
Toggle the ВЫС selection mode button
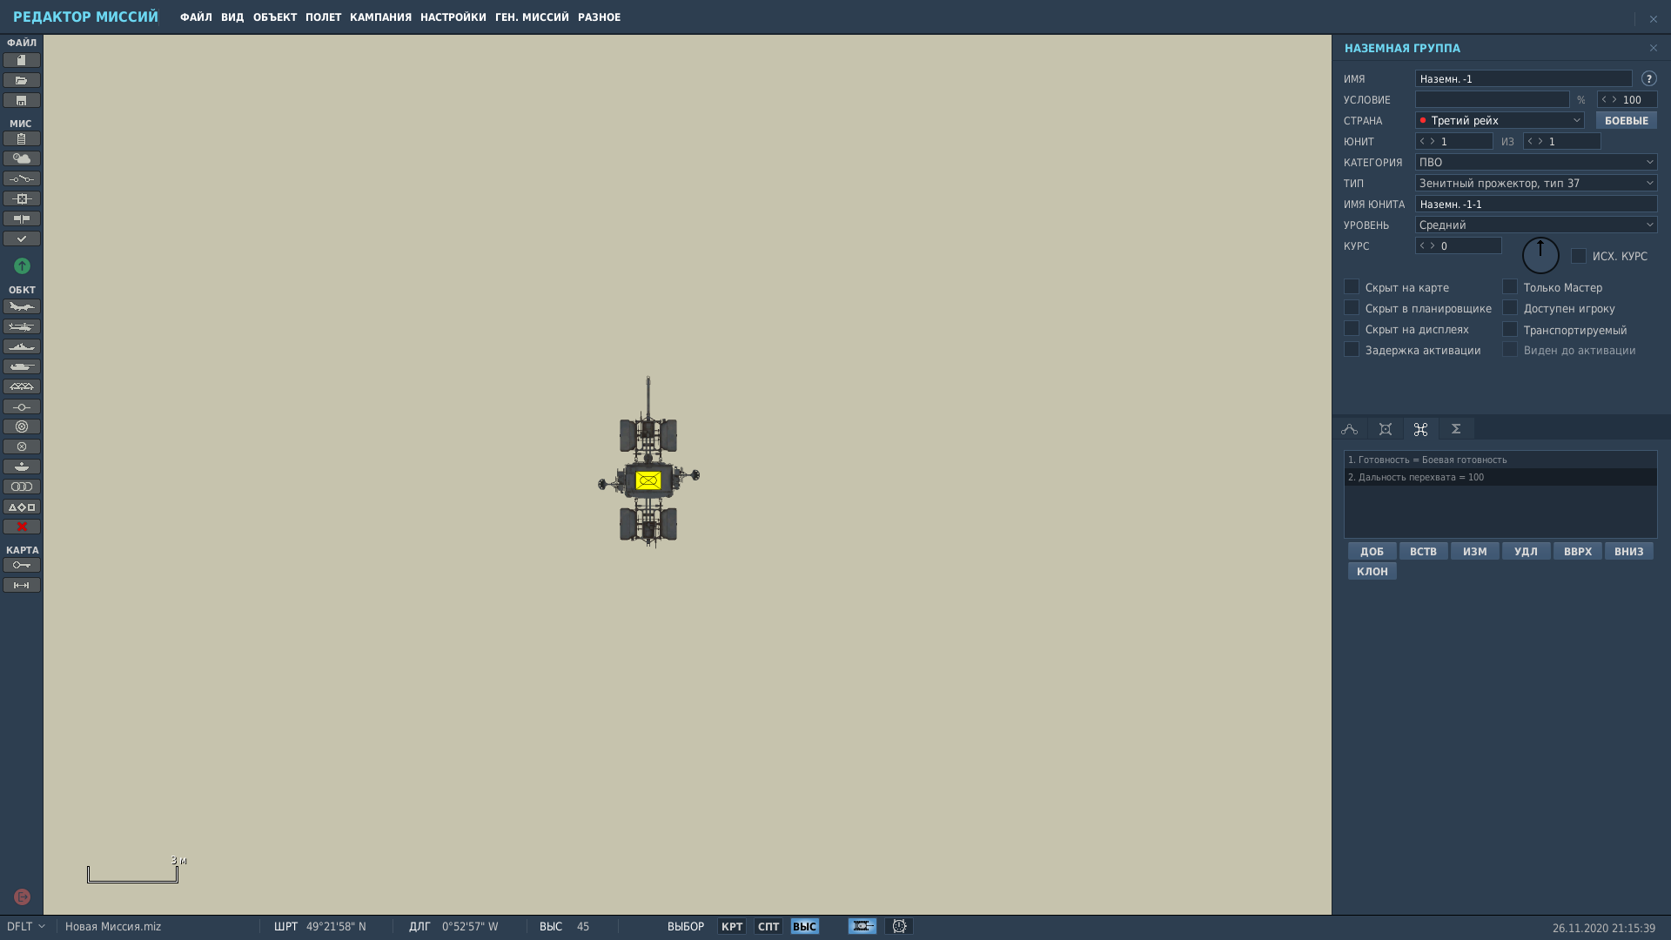(805, 926)
